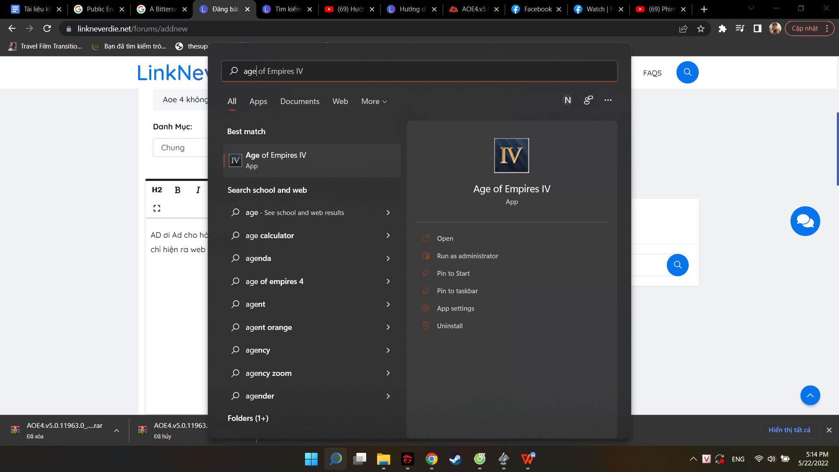Switch to Web search tab
The image size is (839, 472).
[x=340, y=101]
